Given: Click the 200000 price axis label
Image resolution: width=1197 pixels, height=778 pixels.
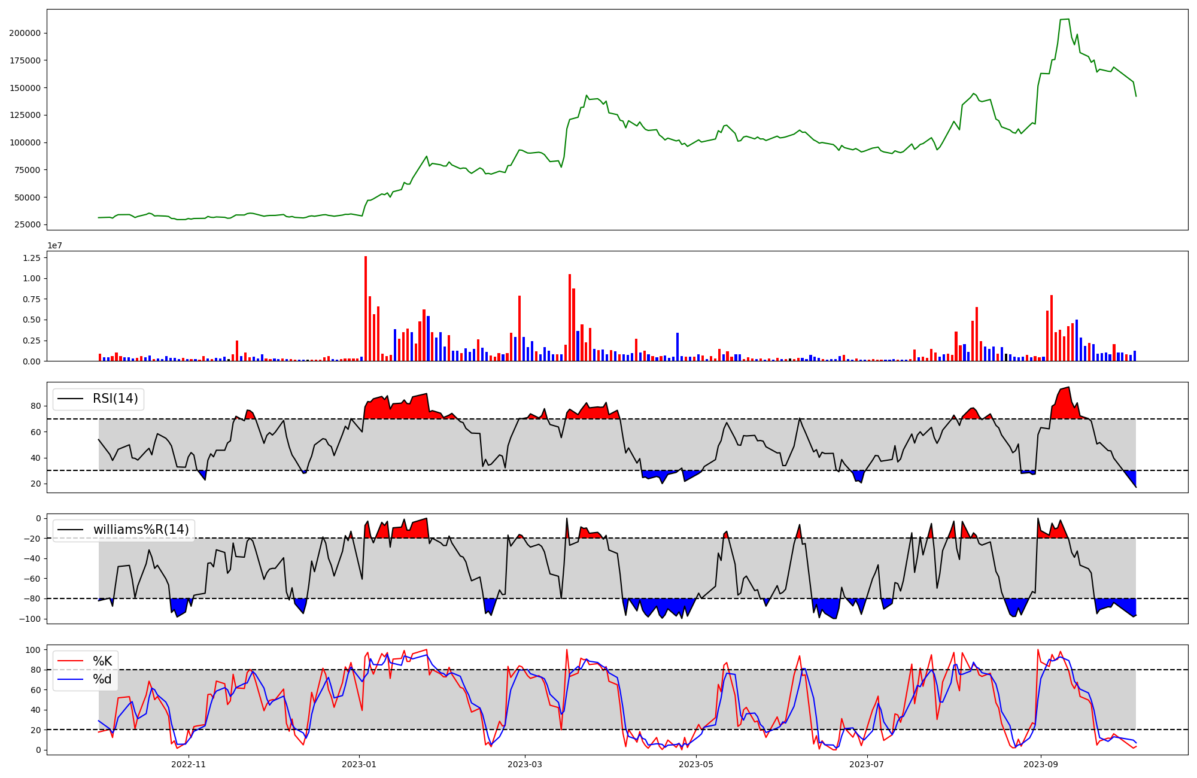Looking at the screenshot, I should [25, 33].
